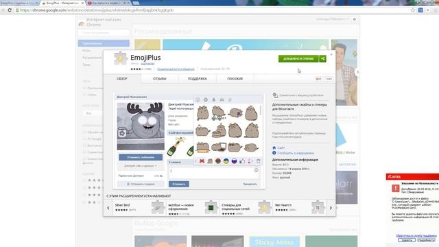This screenshot has width=439, height=247.
Task: Open the Web Store settings gear icon
Action: pos(355,19)
